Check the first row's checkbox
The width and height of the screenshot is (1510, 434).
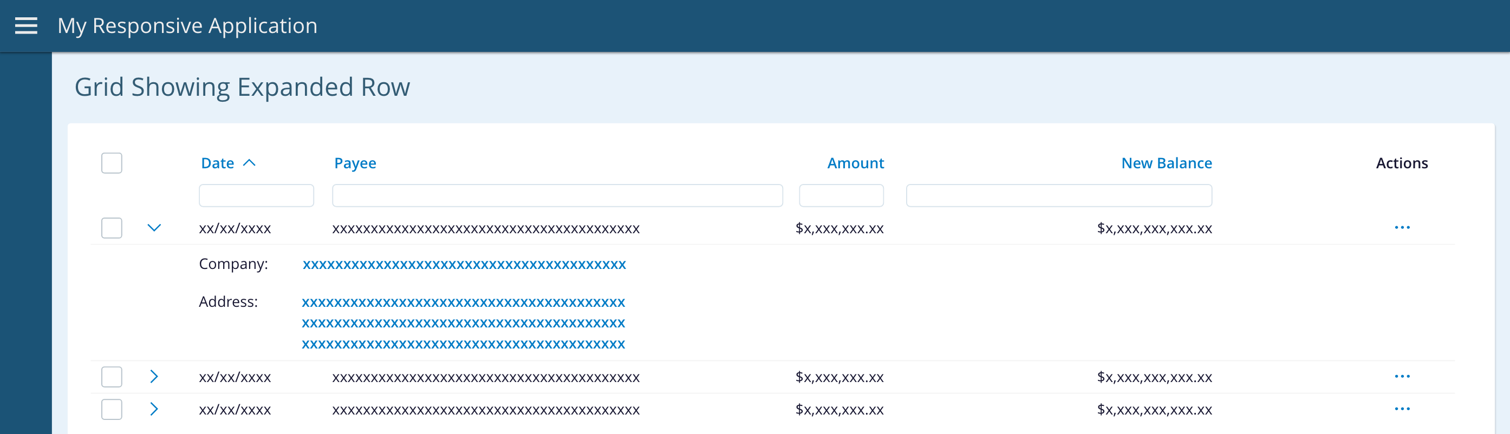(112, 228)
